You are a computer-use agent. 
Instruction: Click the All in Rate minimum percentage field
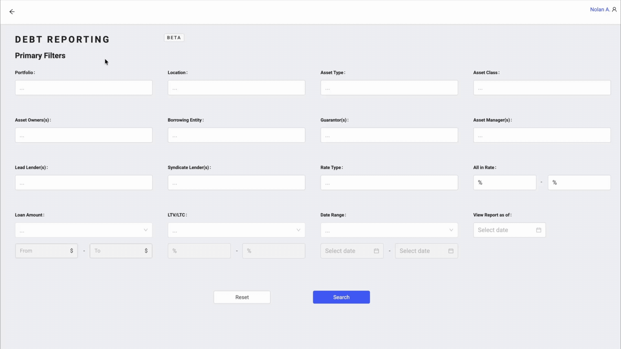point(505,182)
